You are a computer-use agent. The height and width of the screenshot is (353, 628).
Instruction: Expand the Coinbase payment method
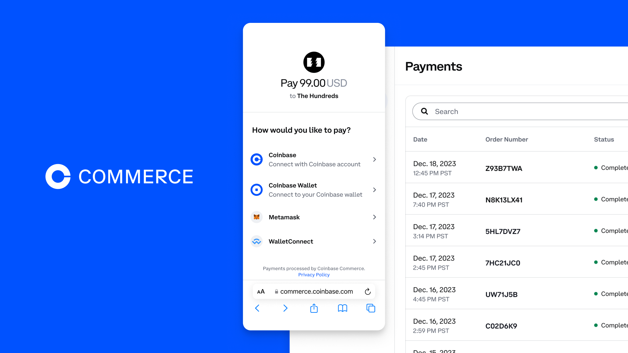pos(314,159)
